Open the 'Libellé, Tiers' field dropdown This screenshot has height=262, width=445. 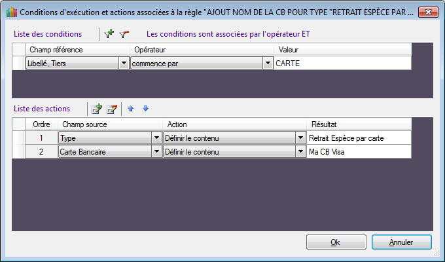[x=124, y=63]
